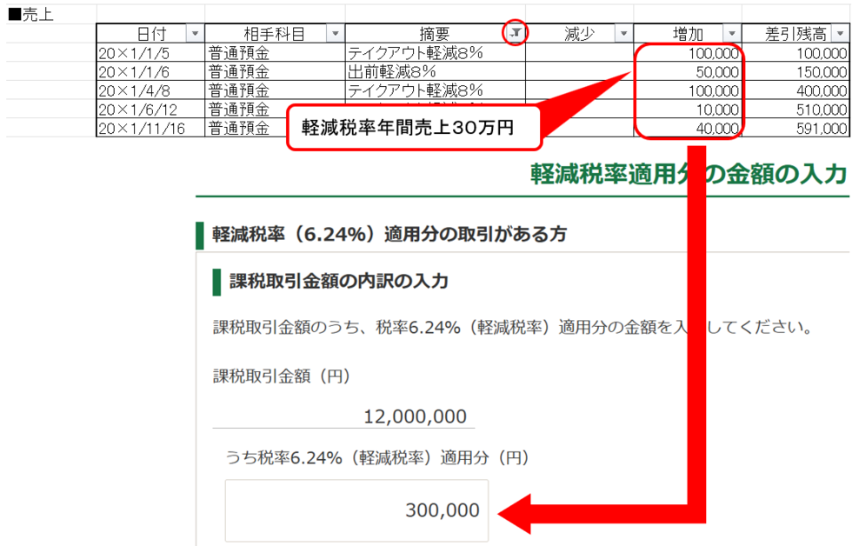Select the date cell 20×1/1/5
Image resolution: width=852 pixels, height=546 pixels.
tap(150, 53)
